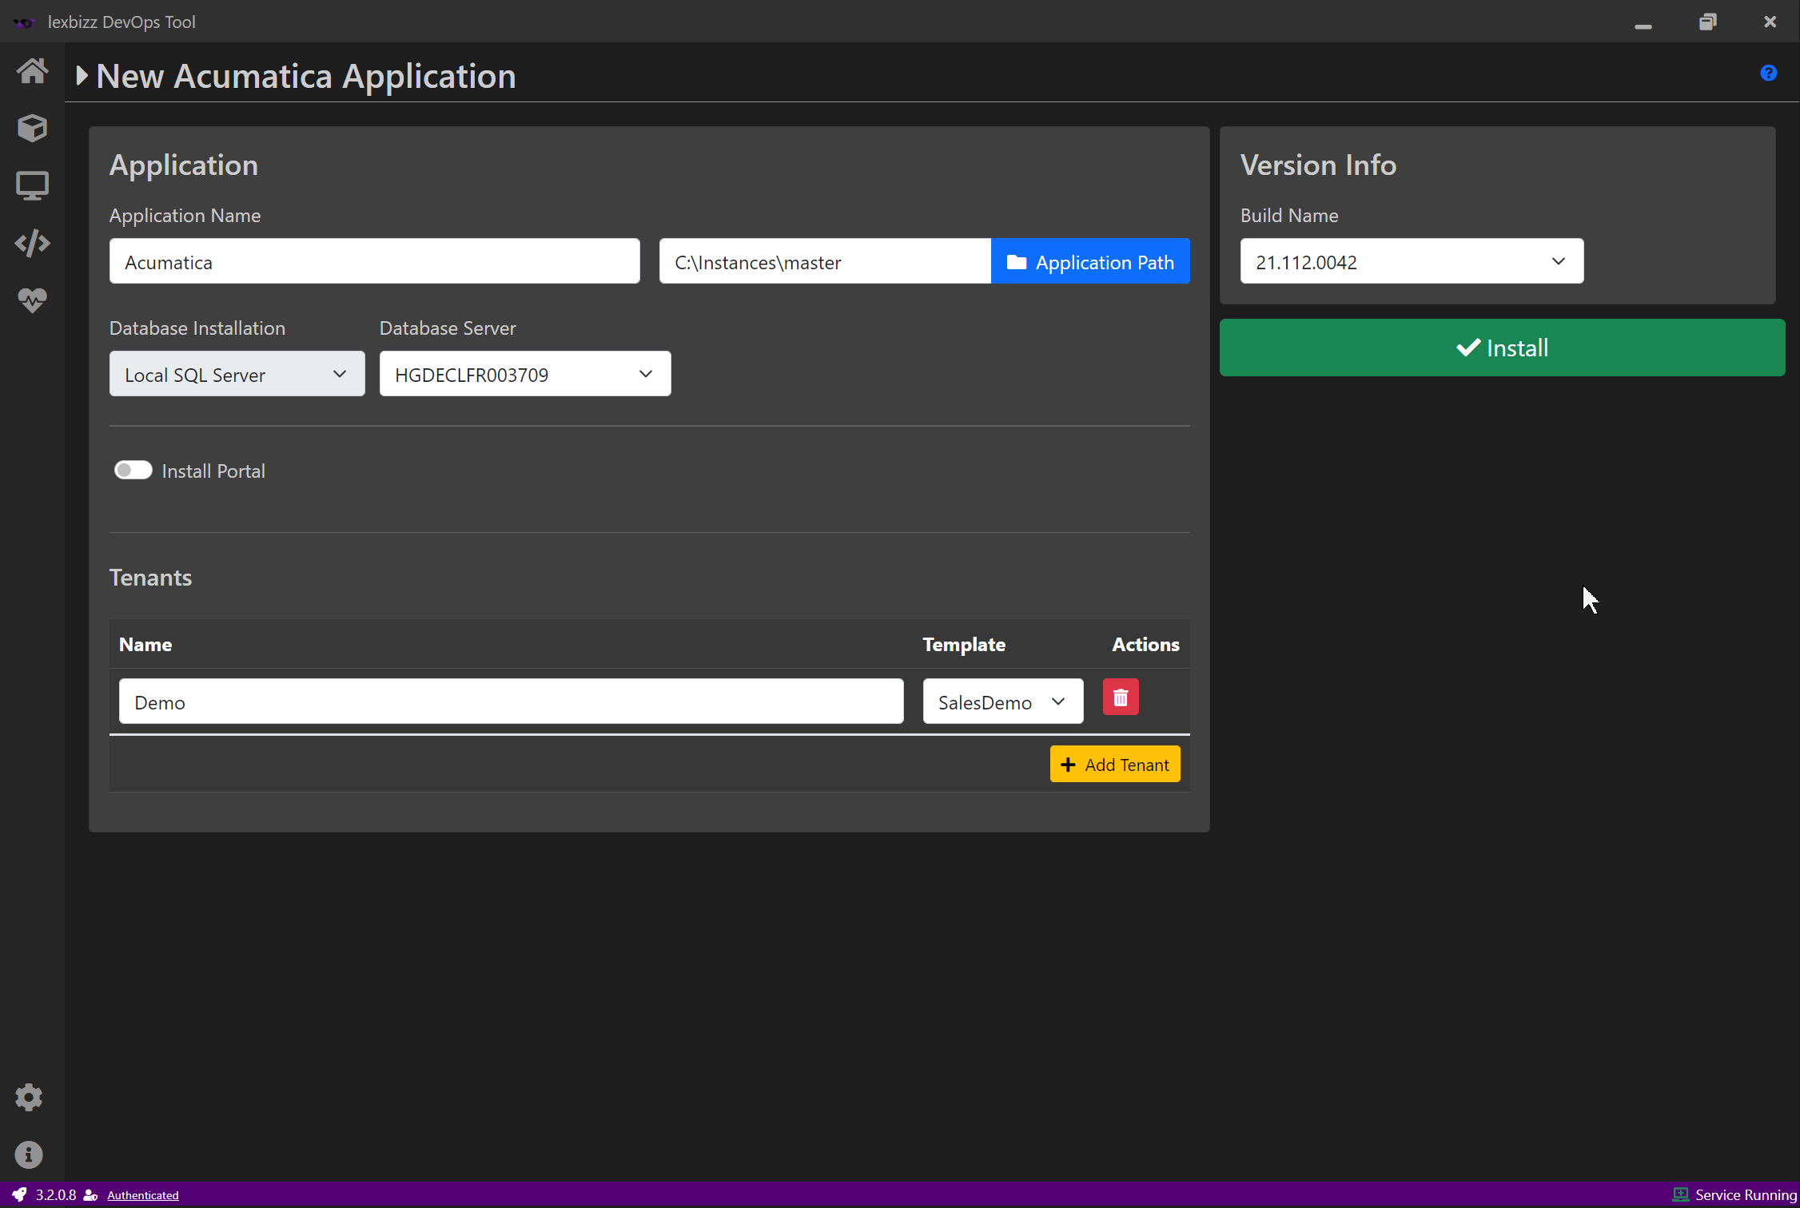Viewport: 1800px width, 1208px height.
Task: Click the Install button
Action: [x=1502, y=348]
